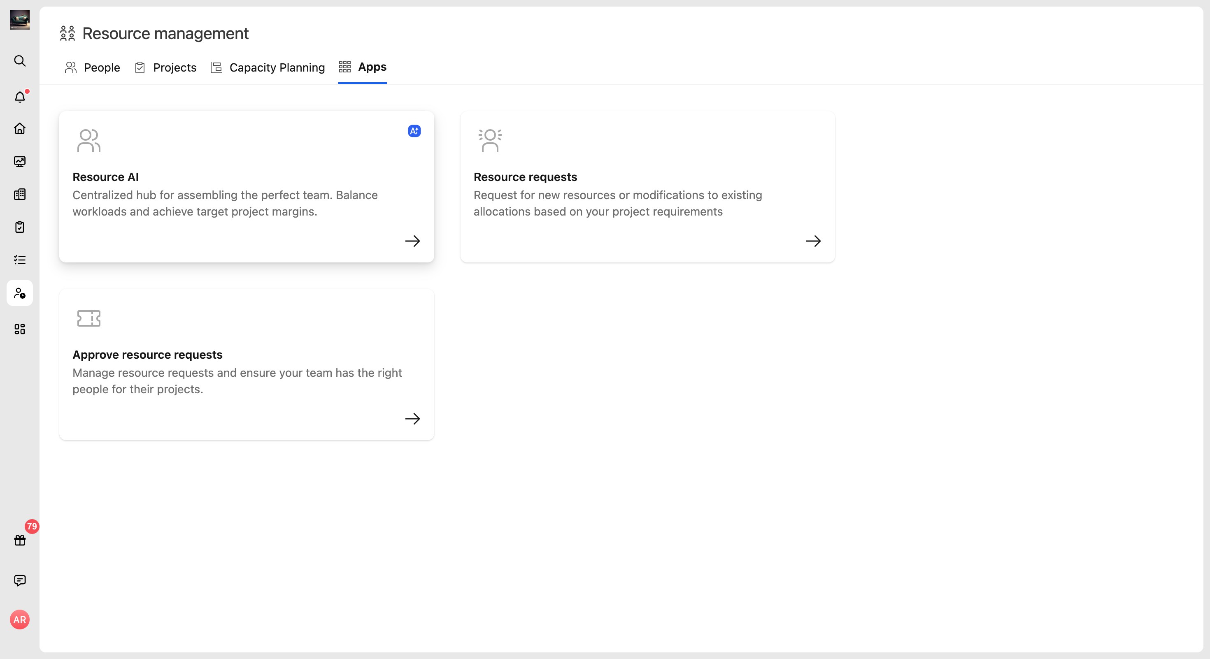Viewport: 1210px width, 659px height.
Task: Open the clipboard check sidebar icon
Action: (x=20, y=227)
